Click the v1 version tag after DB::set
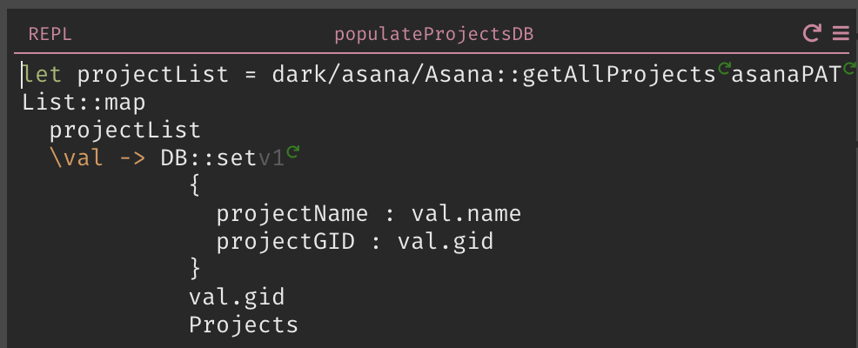Image resolution: width=858 pixels, height=348 pixels. (271, 158)
